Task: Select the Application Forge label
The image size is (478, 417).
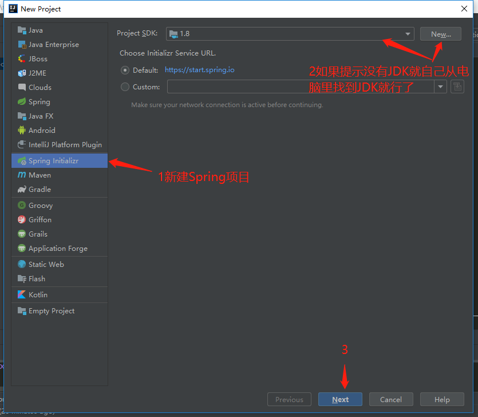Action: (x=58, y=249)
